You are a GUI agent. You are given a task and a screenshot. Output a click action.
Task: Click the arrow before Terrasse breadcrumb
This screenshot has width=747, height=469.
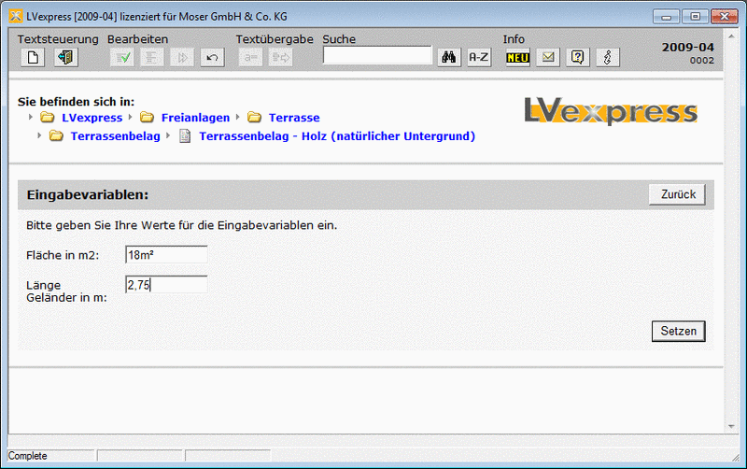[238, 117]
